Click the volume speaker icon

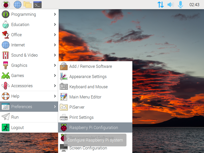[170, 5]
